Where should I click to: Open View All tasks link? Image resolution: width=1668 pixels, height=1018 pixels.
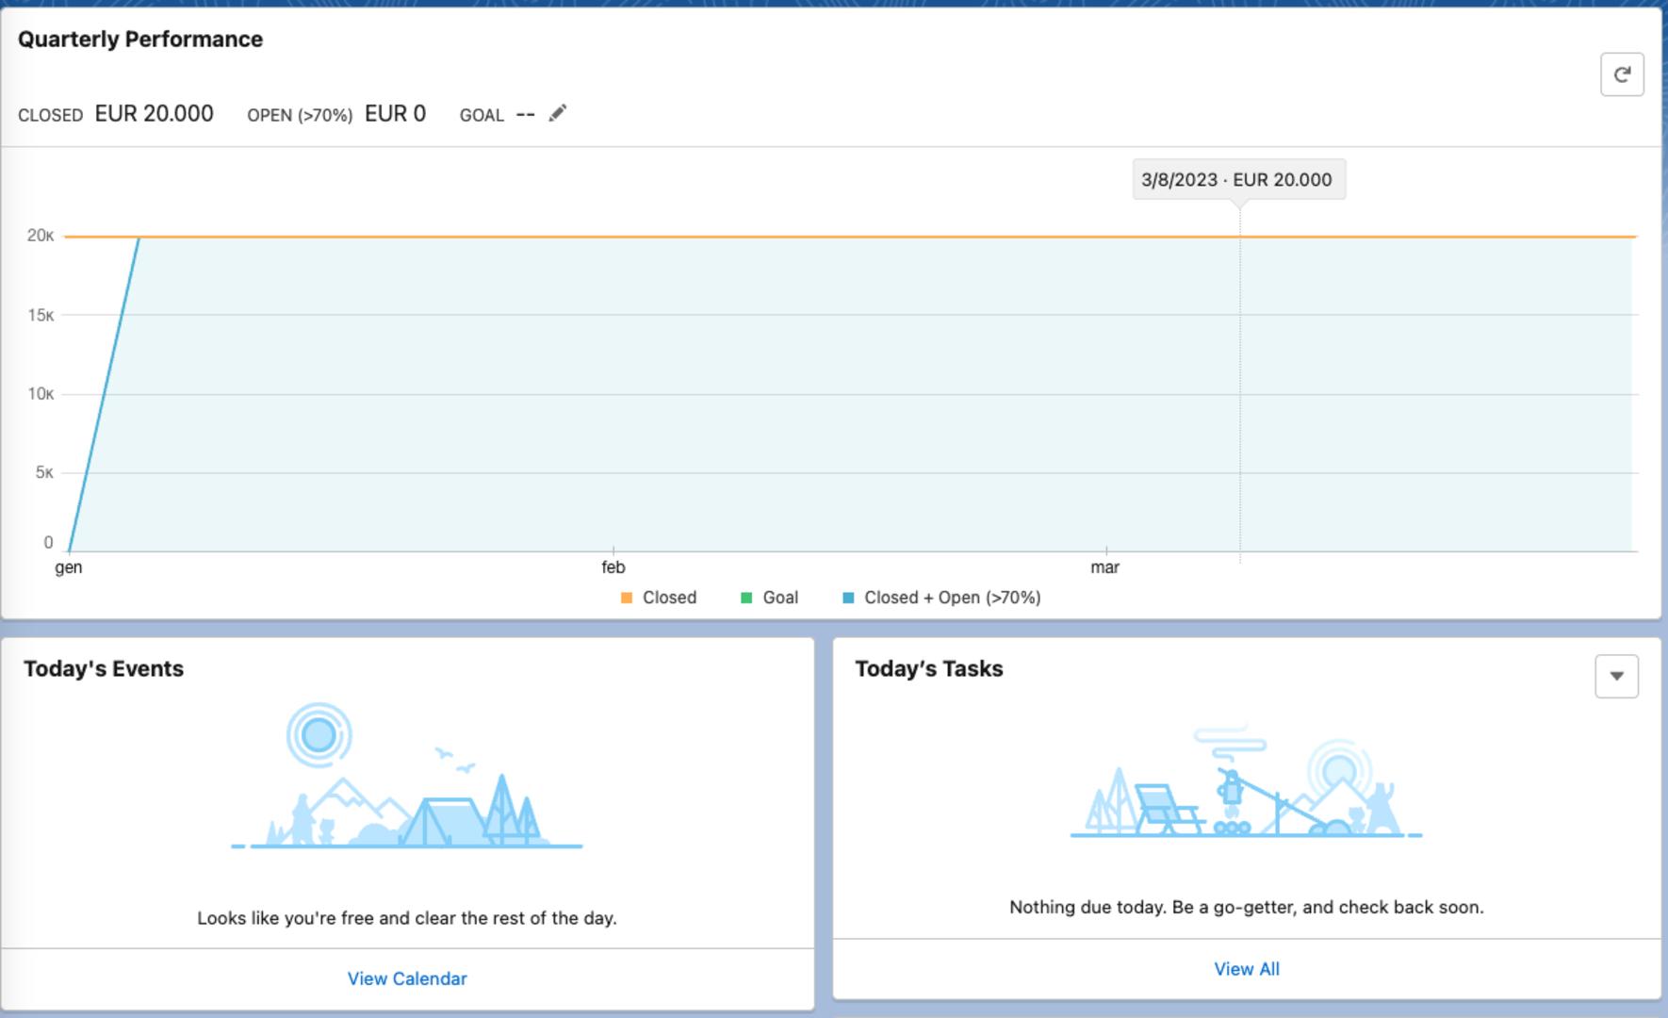[1247, 969]
